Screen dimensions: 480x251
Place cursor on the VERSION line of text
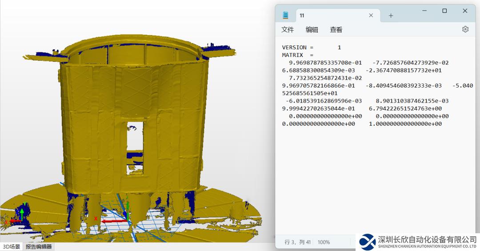311,48
